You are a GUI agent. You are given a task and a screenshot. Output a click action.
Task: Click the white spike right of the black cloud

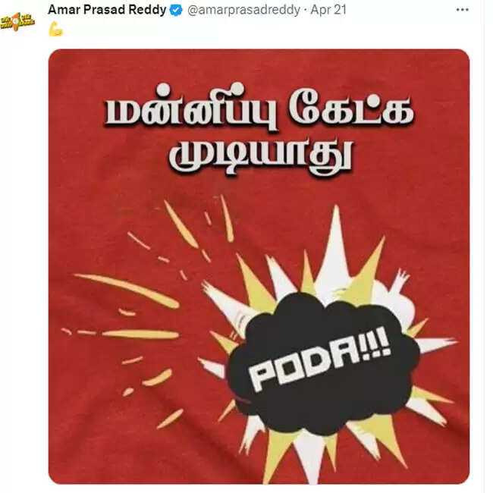pos(437,344)
